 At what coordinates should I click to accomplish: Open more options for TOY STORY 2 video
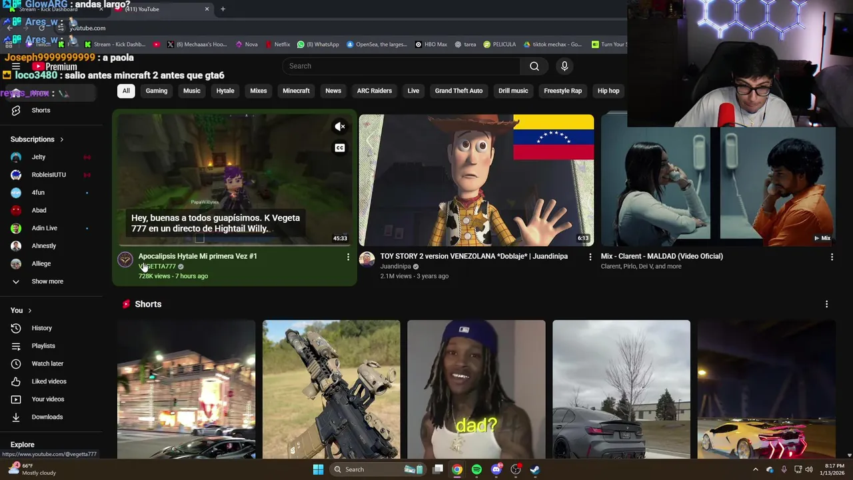click(x=590, y=257)
